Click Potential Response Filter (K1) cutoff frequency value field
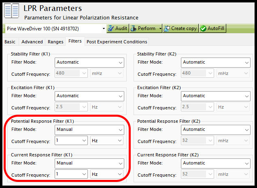The image size is (257, 188). coord(71,141)
